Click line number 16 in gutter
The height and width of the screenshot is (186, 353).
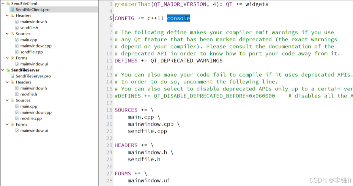(x=109, y=96)
